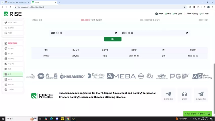Click the 회원전용 문의 telegram icon
215x121 pixels.
tap(168, 95)
